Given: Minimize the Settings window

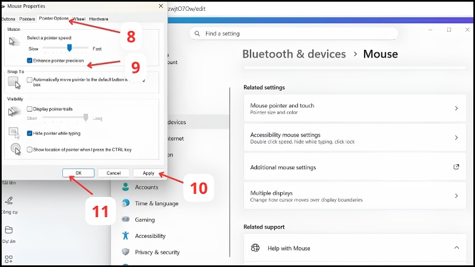Looking at the screenshot, I should tap(430, 30).
